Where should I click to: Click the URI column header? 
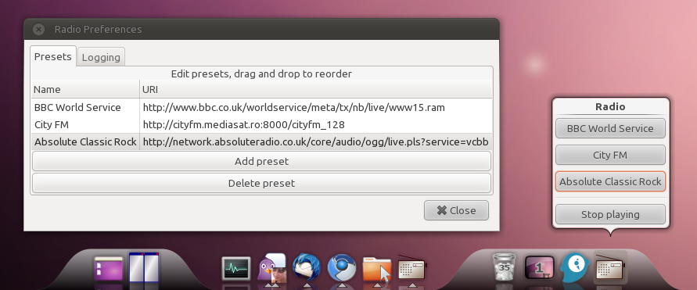pyautogui.click(x=316, y=89)
